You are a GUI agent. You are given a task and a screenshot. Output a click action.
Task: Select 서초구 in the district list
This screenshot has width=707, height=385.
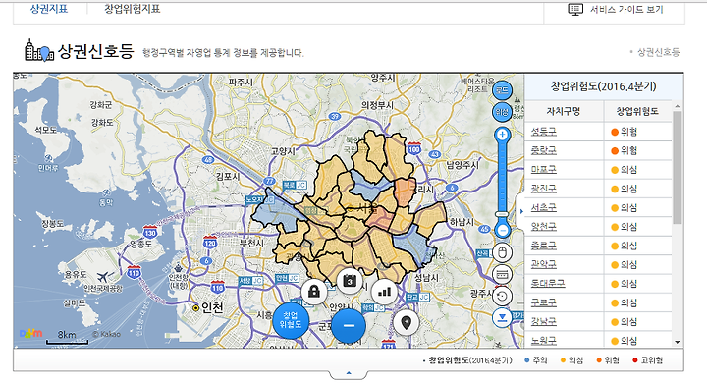pos(543,208)
